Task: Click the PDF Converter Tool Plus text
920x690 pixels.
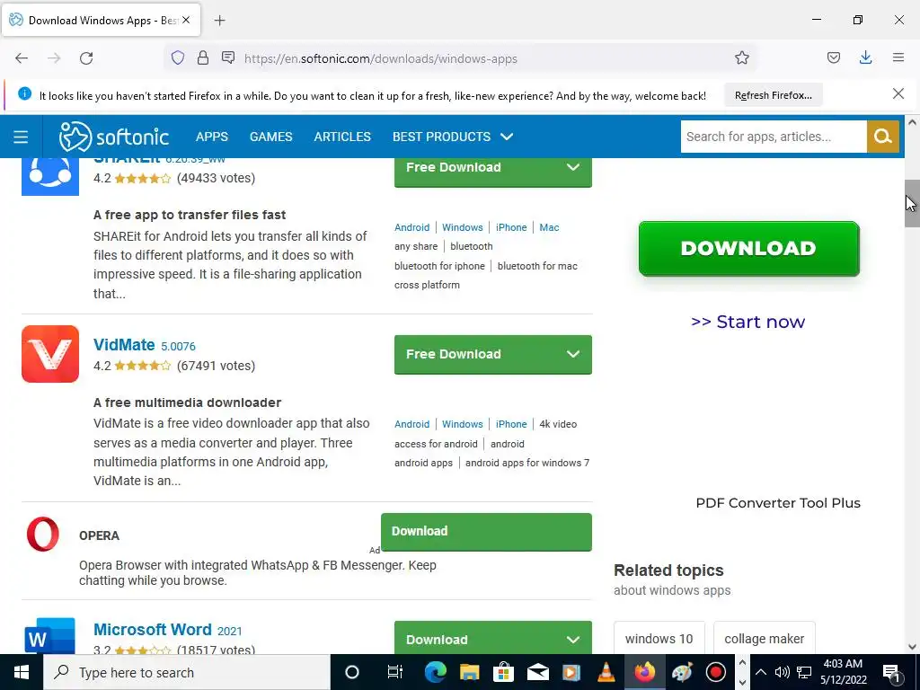Action: click(x=778, y=503)
